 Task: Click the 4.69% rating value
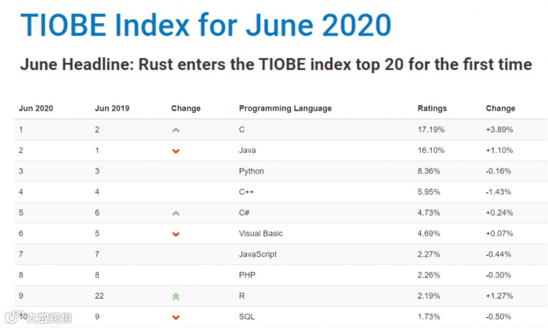[x=429, y=234]
